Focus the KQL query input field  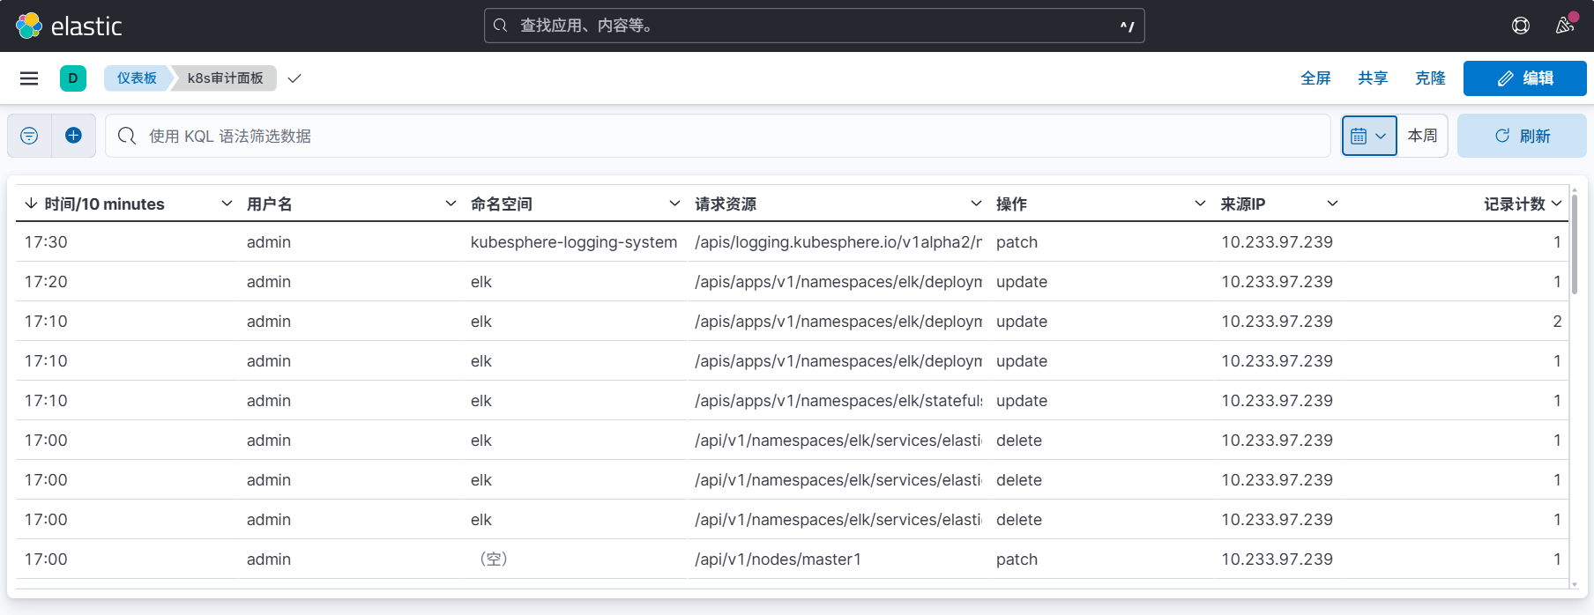[x=718, y=136]
